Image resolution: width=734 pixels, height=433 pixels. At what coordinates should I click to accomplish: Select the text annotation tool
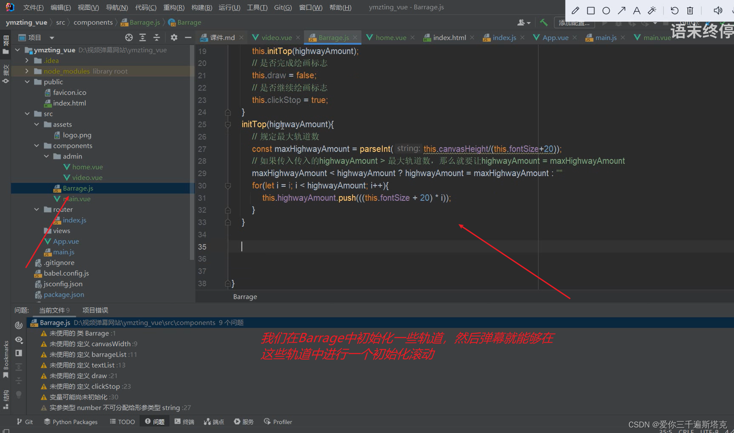637,11
